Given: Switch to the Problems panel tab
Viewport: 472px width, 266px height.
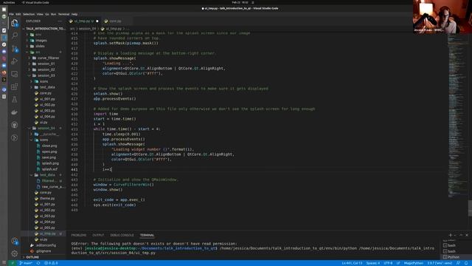Looking at the screenshot, I should 79,235.
